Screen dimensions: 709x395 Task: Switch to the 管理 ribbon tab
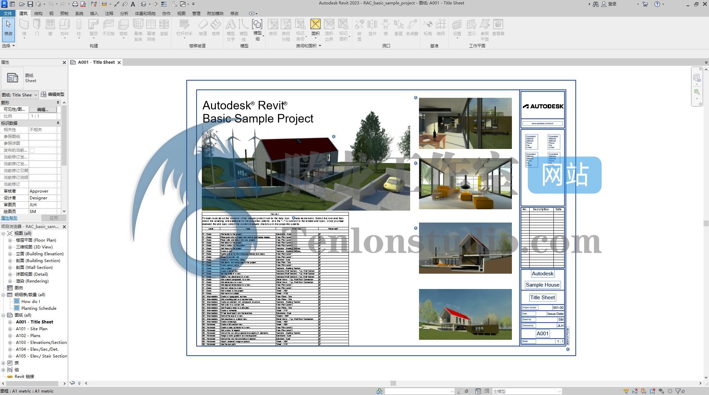(196, 13)
